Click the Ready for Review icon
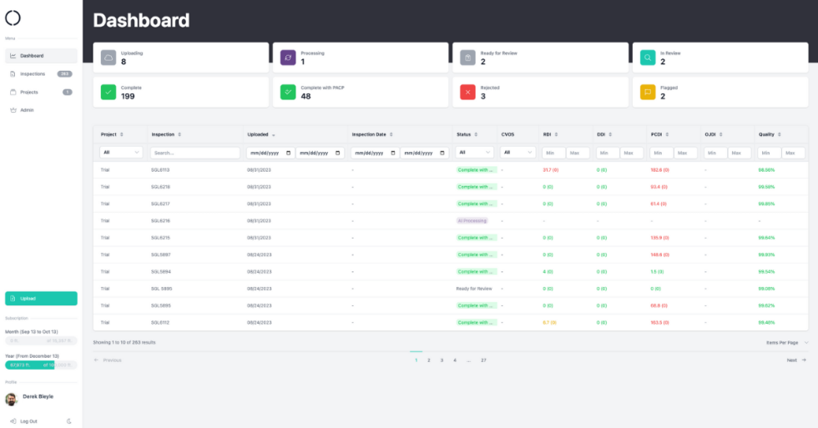 pyautogui.click(x=468, y=58)
